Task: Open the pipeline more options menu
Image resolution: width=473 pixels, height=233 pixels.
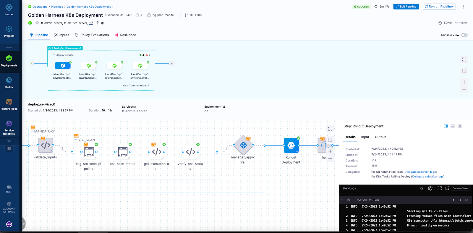Action: pyautogui.click(x=463, y=7)
